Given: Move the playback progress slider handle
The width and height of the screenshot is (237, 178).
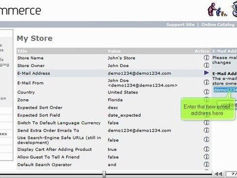Looking at the screenshot, I should click(104, 174).
